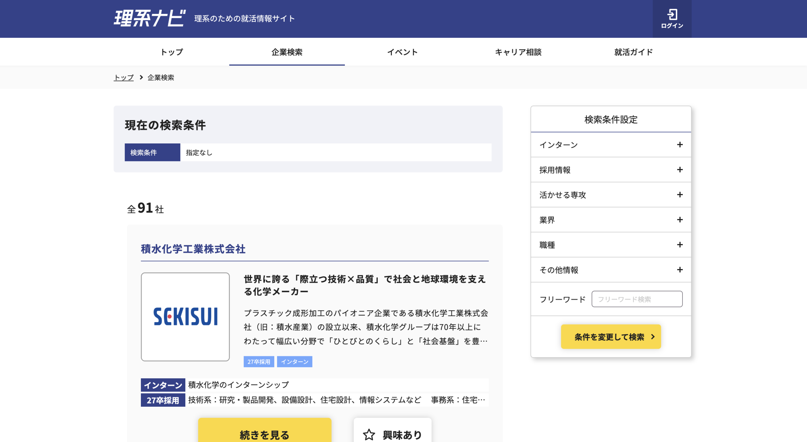Go to 就活ガイド navigation tab
Viewport: 807px width, 442px height.
click(x=633, y=52)
